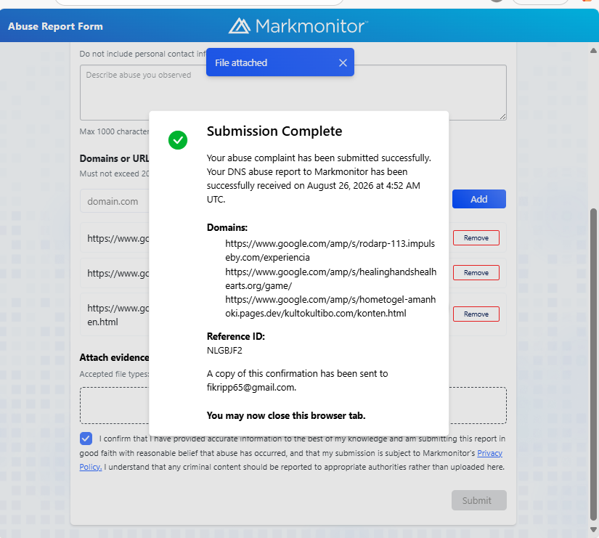The width and height of the screenshot is (599, 538).
Task: Click the green success checkmark icon
Action: (178, 140)
